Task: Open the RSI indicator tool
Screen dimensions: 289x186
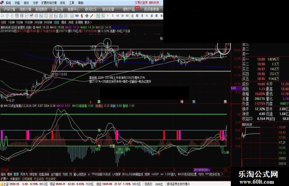Action: tap(77, 16)
